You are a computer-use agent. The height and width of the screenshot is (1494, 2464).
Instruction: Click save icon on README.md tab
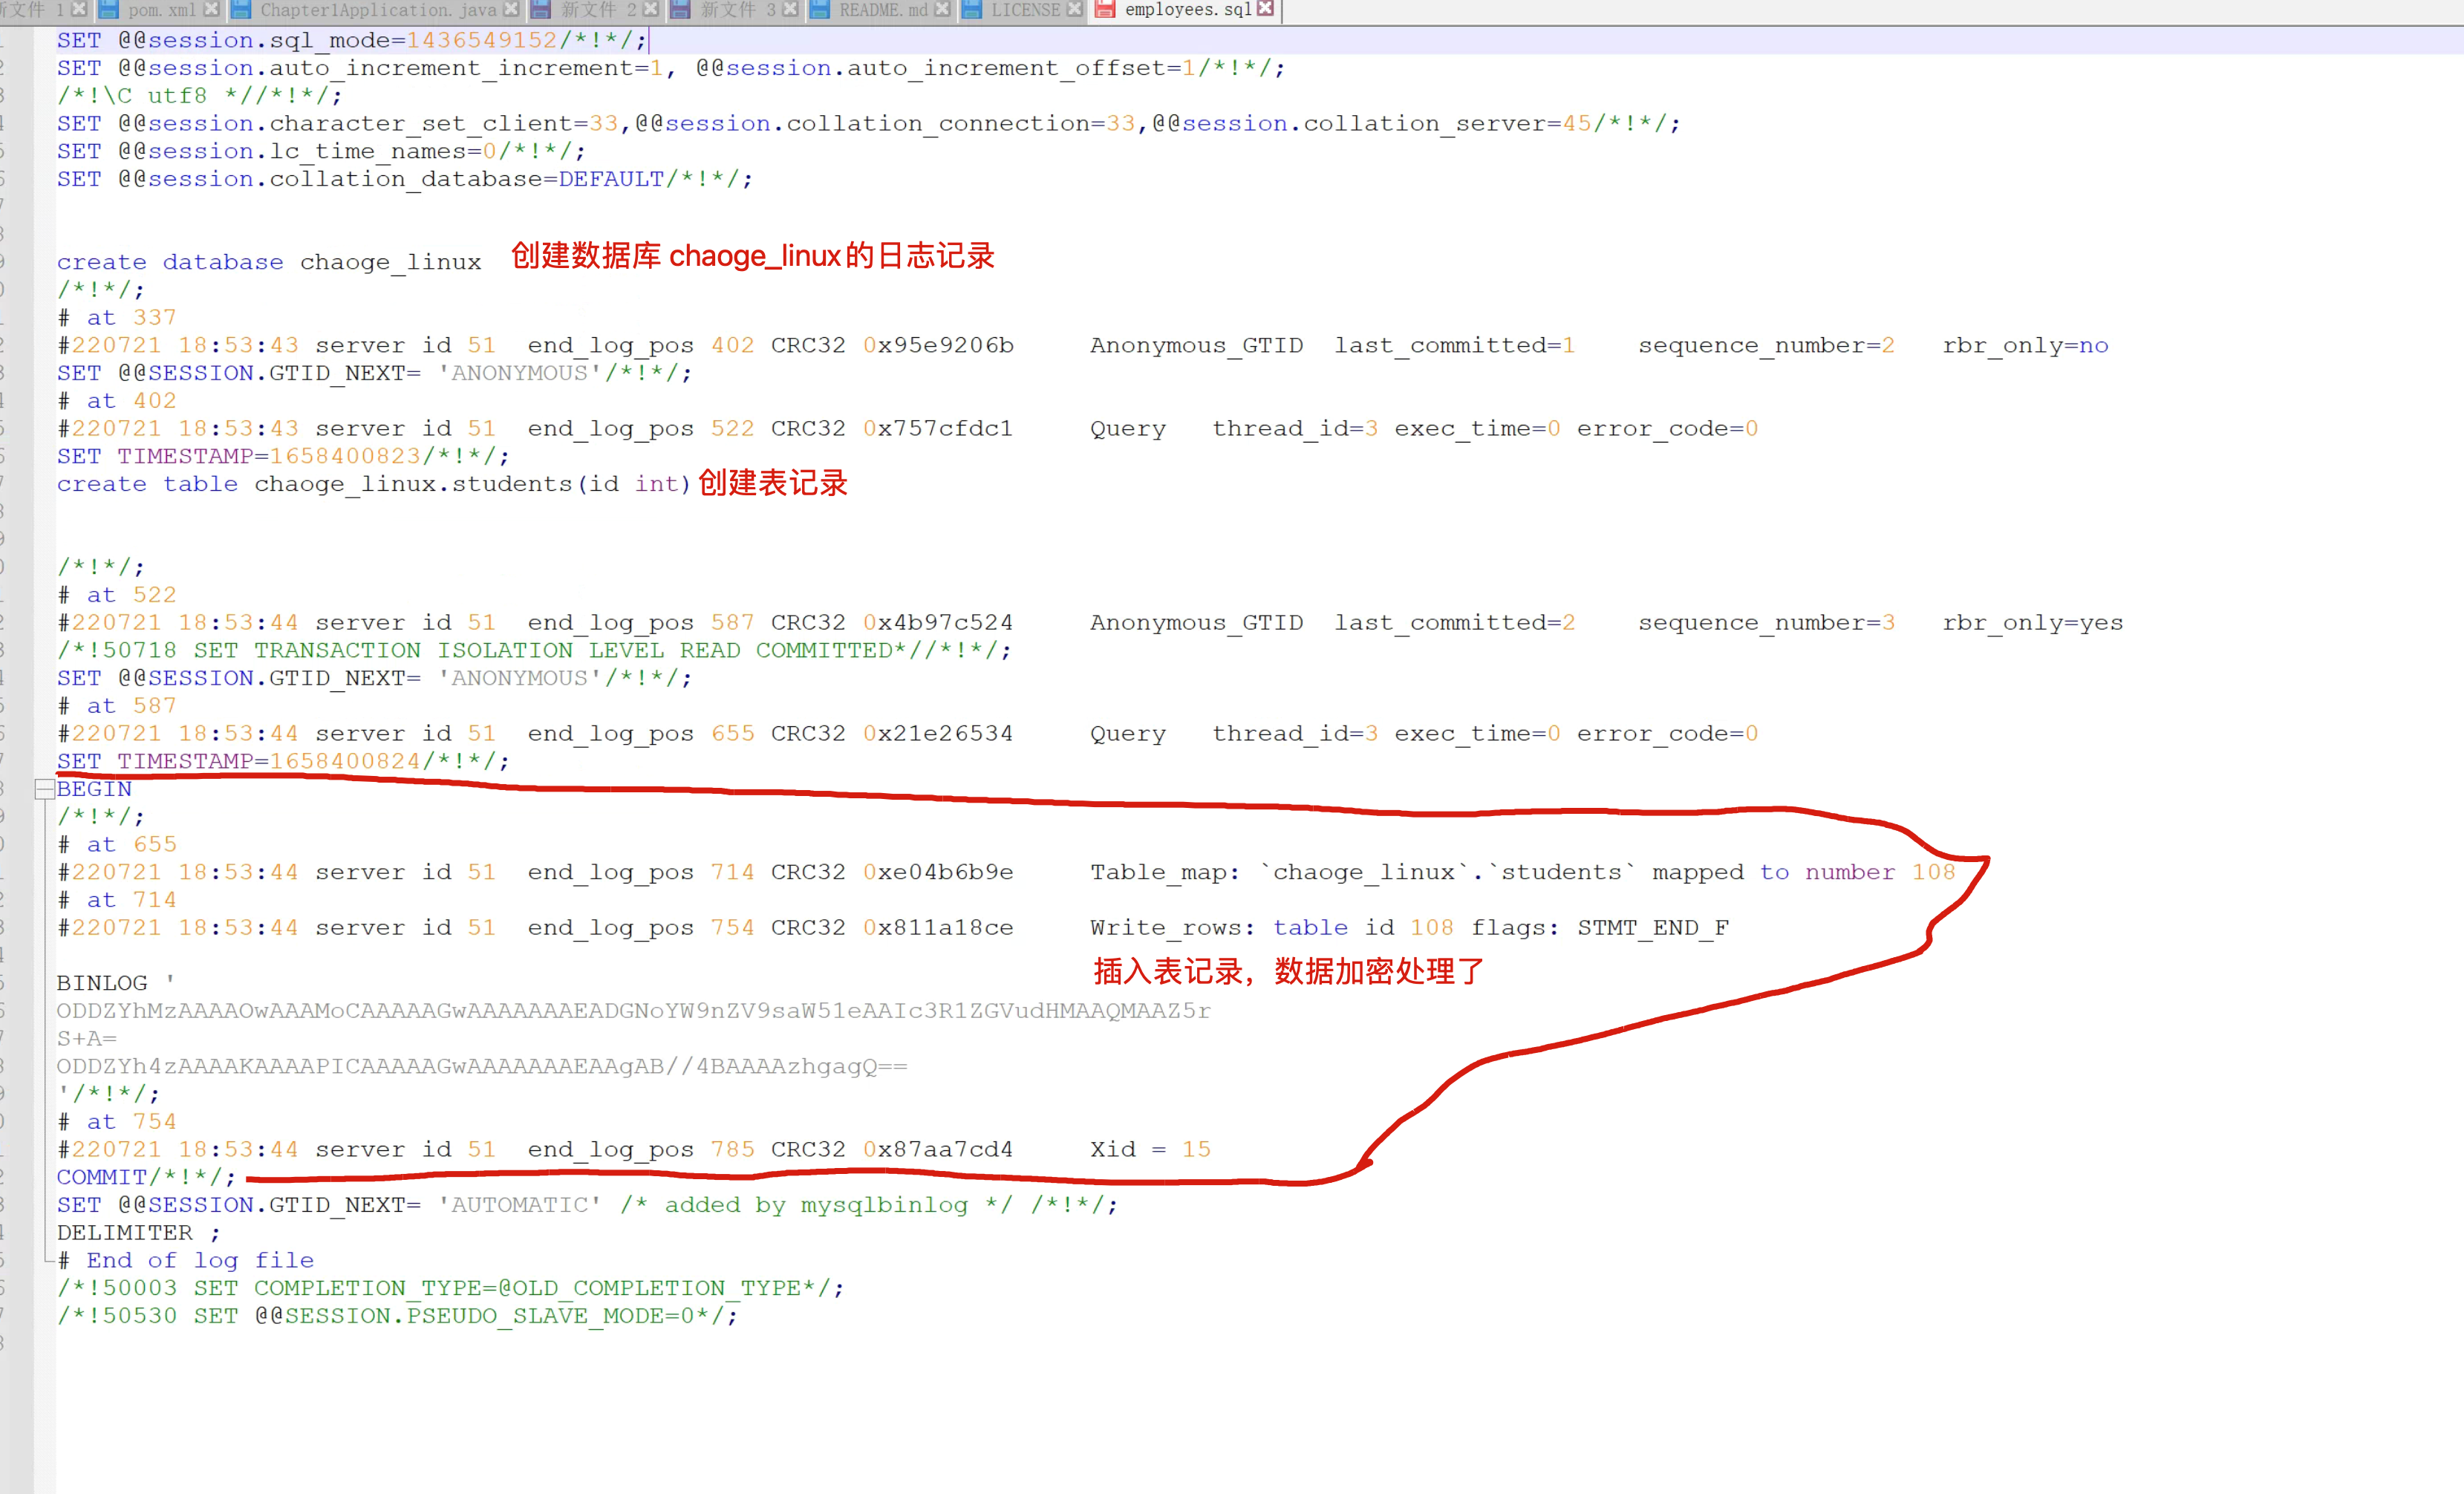coord(820,9)
